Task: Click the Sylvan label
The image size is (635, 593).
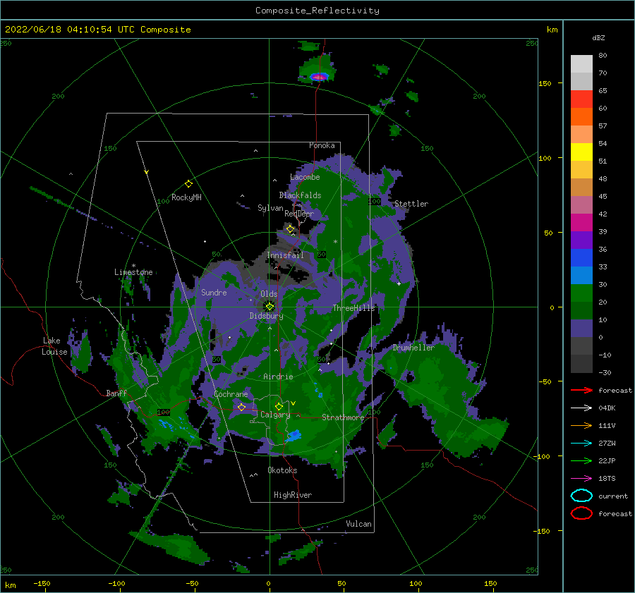Action: click(270, 209)
